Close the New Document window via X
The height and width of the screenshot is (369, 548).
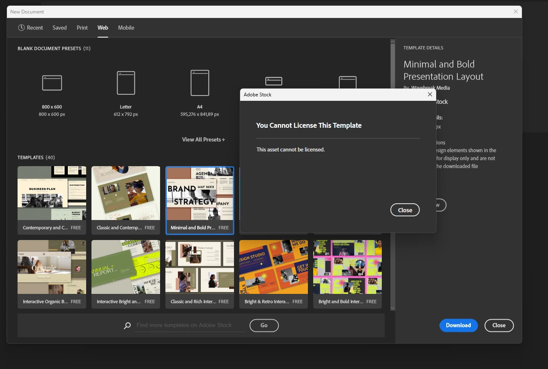(516, 11)
